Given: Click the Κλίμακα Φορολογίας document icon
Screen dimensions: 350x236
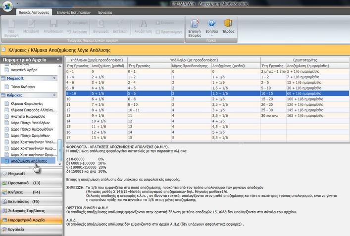Looking at the screenshot, I should click(x=7, y=103).
